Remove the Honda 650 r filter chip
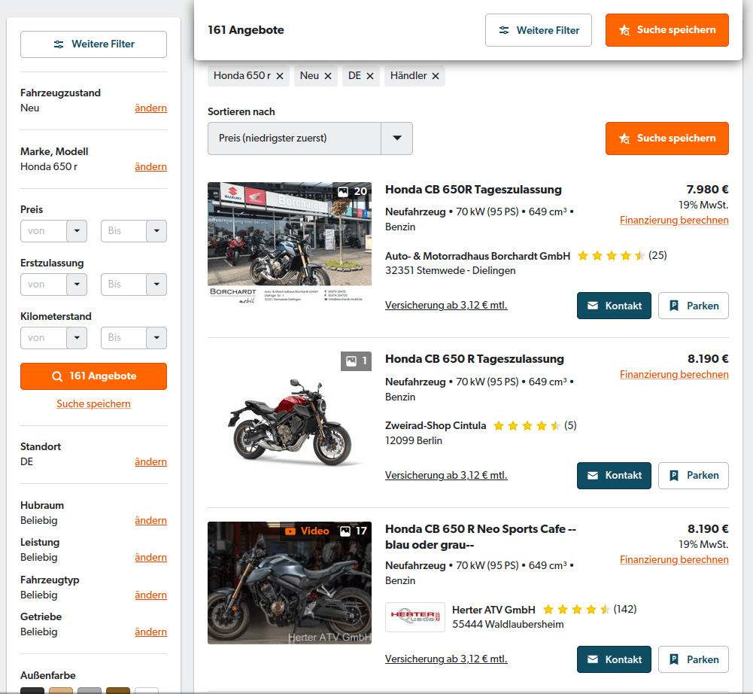The width and height of the screenshot is (753, 694). (x=280, y=76)
